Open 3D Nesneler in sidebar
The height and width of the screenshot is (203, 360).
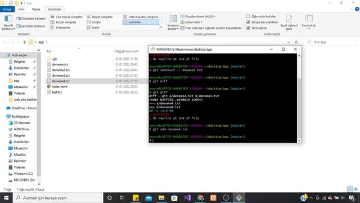click(x=22, y=123)
